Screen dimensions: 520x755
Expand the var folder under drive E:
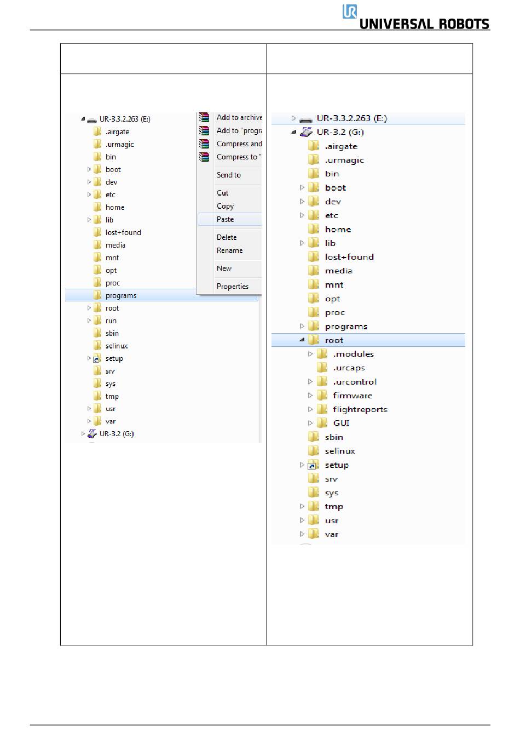point(89,421)
